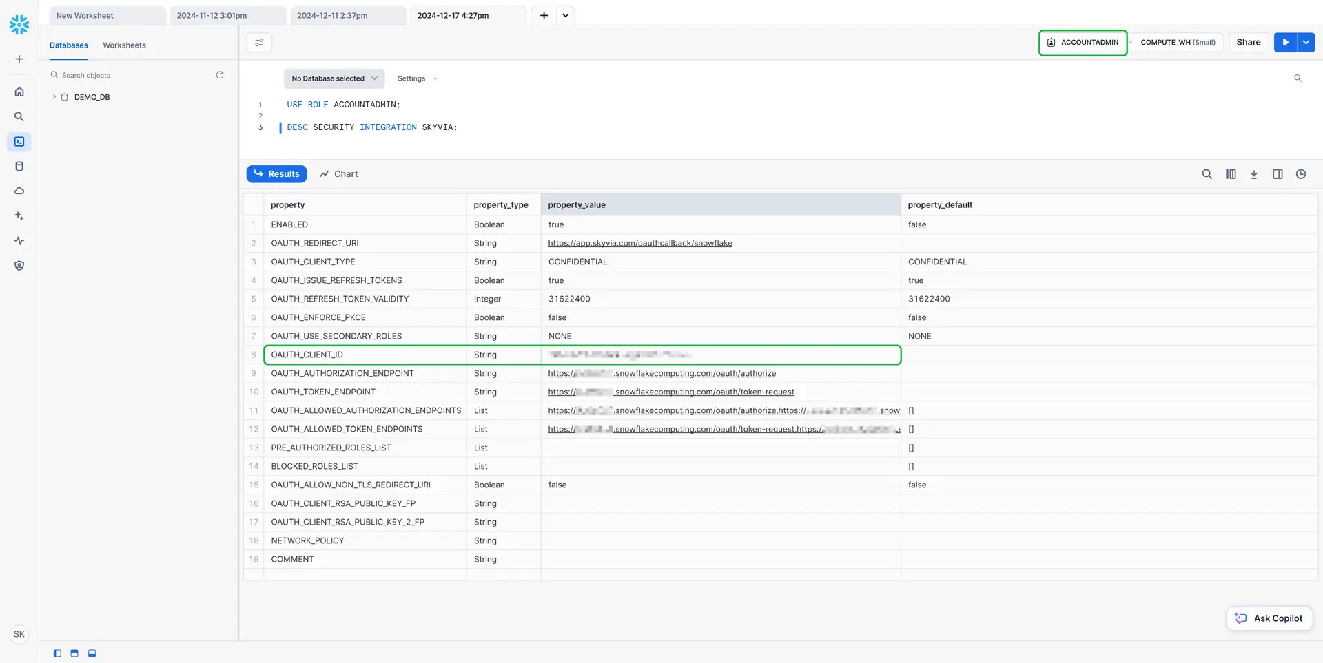Screen dimensions: 1323x663
Task: Select the 2024-12-17 4:27pm tab
Action: pos(469,15)
